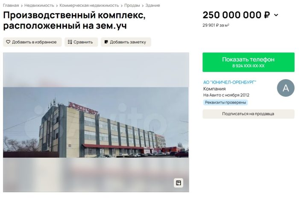Click the 250 000 000 ₽ price
The image size is (299, 199).
tap(236, 15)
